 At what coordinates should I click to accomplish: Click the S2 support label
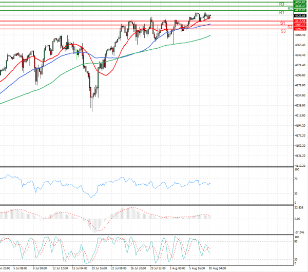click(x=290, y=27)
